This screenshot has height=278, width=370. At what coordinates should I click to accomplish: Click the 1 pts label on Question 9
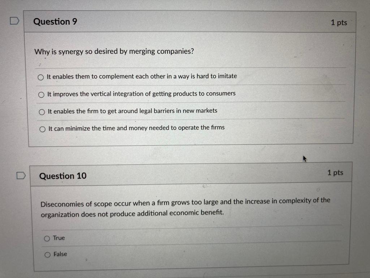[x=340, y=22]
